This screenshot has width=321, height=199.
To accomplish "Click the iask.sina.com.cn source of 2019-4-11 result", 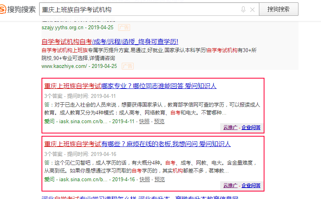I will 83,122.
